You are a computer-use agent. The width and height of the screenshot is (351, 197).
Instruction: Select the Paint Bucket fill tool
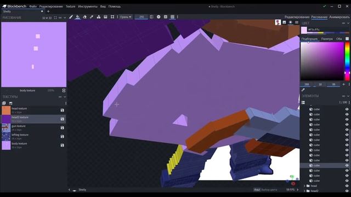click(x=77, y=17)
